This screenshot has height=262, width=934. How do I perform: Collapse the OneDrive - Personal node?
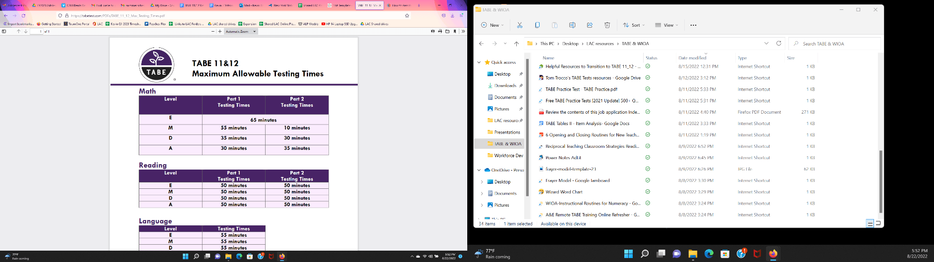point(479,170)
